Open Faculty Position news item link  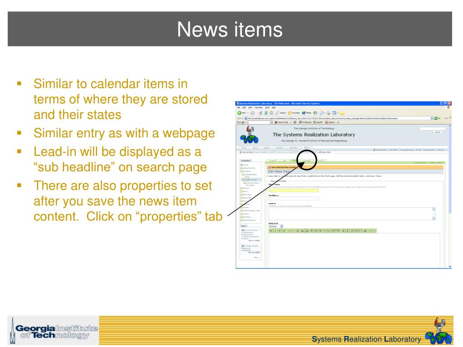(x=250, y=234)
